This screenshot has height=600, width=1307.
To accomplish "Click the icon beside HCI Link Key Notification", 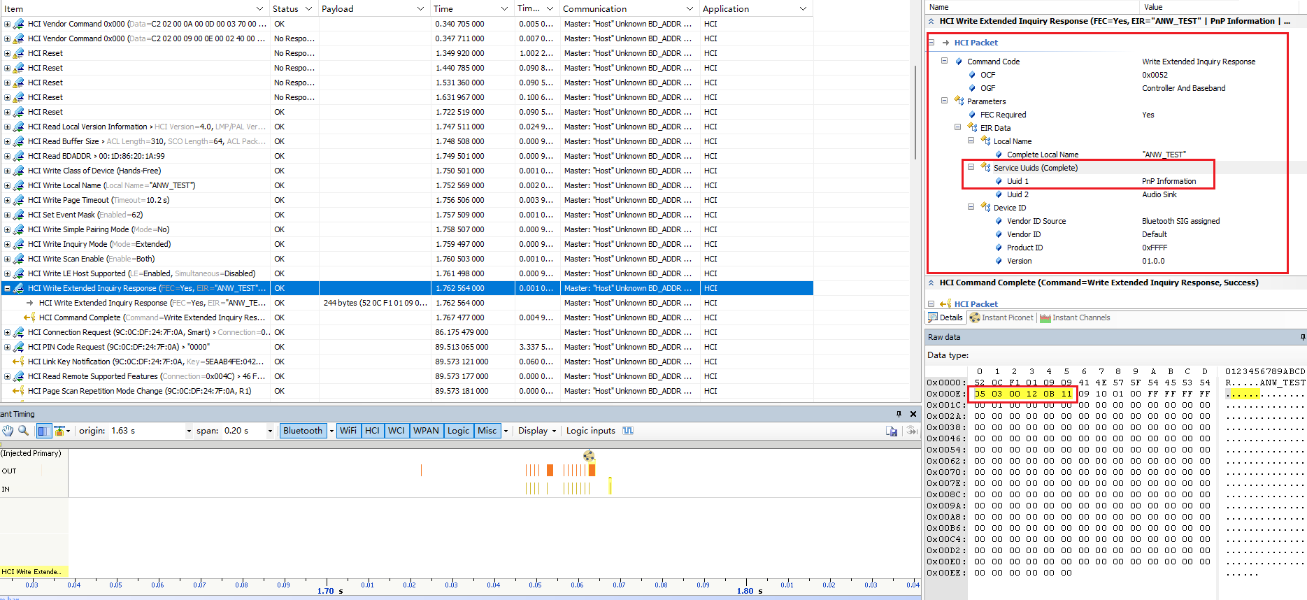I will click(19, 362).
